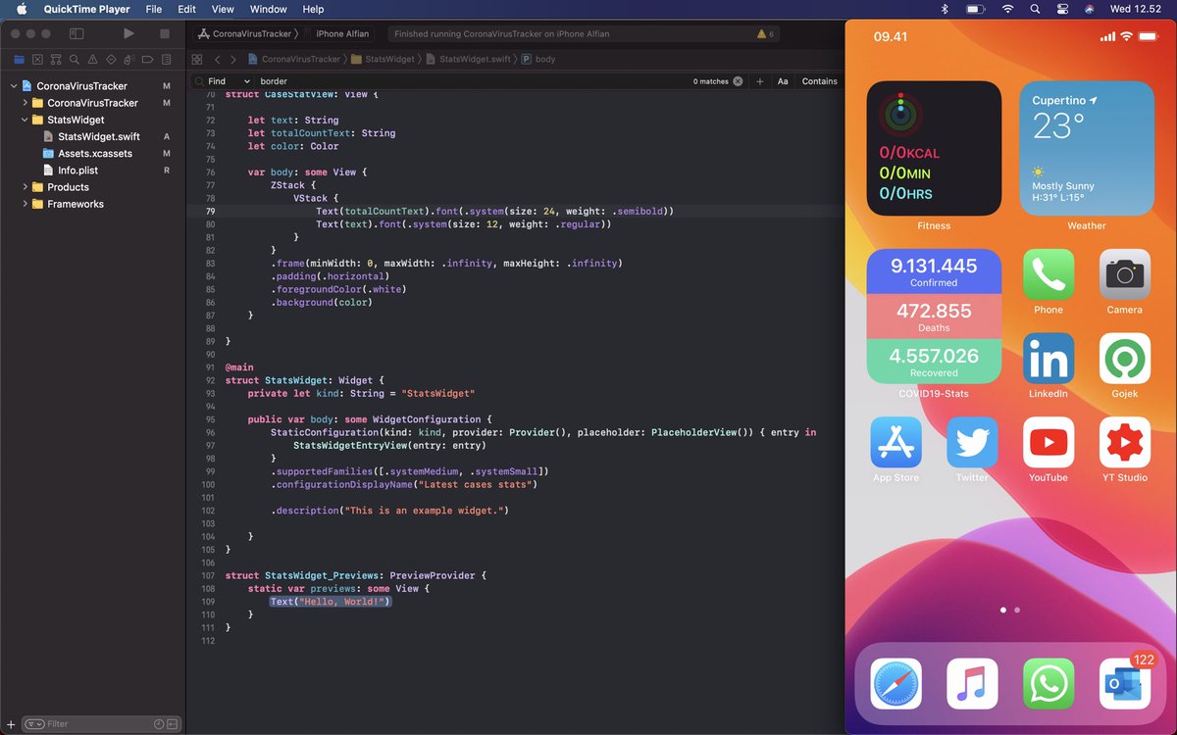
Task: Select Assets.xcassets in the navigator
Action: click(x=94, y=153)
